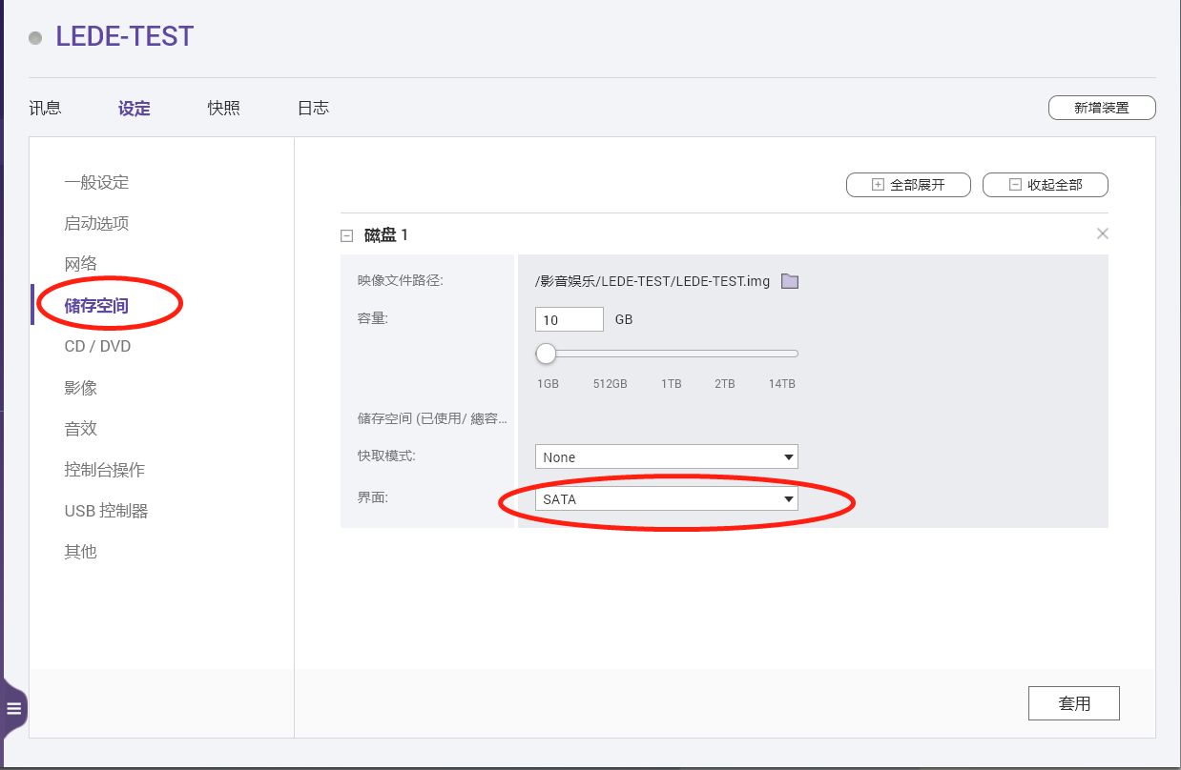Click the 512GB mark on capacity slider
This screenshot has width=1181, height=770.
click(611, 383)
